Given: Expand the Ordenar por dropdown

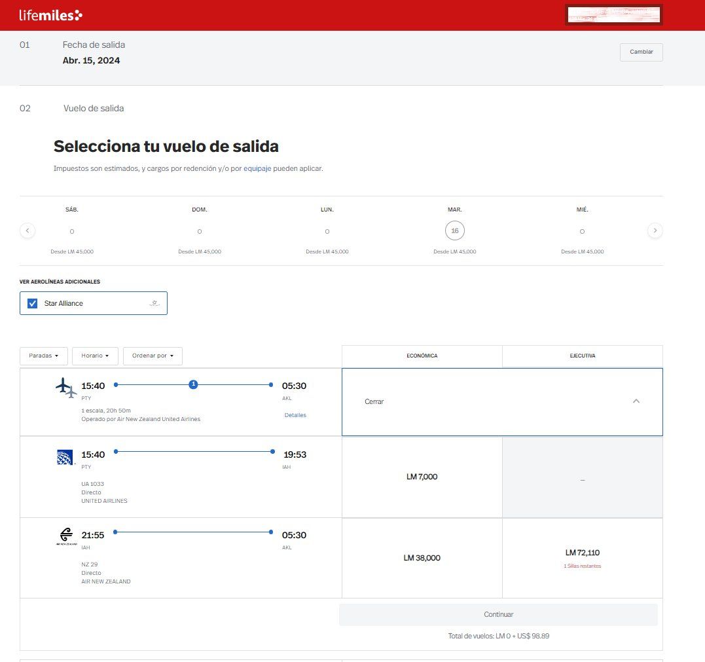Looking at the screenshot, I should click(x=153, y=356).
